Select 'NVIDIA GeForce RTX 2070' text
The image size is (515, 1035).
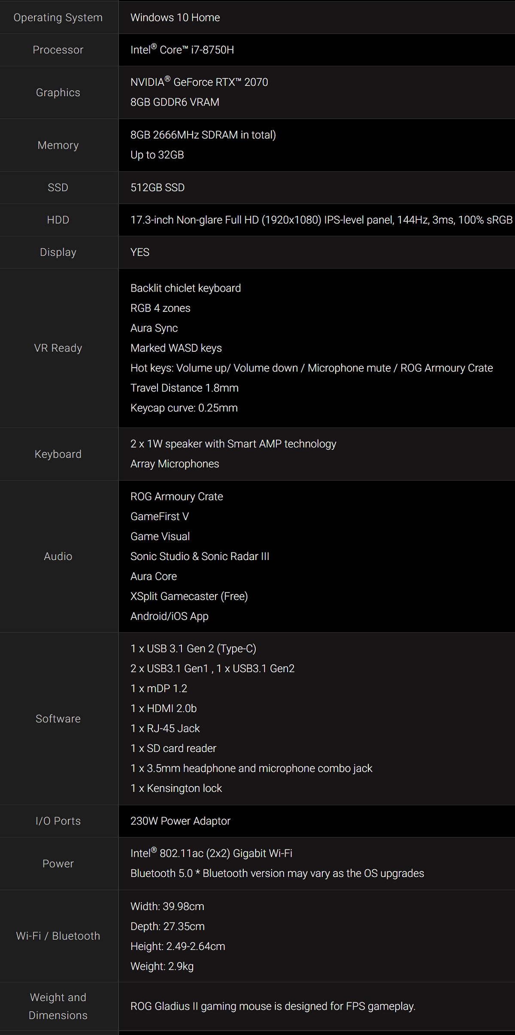(x=199, y=82)
